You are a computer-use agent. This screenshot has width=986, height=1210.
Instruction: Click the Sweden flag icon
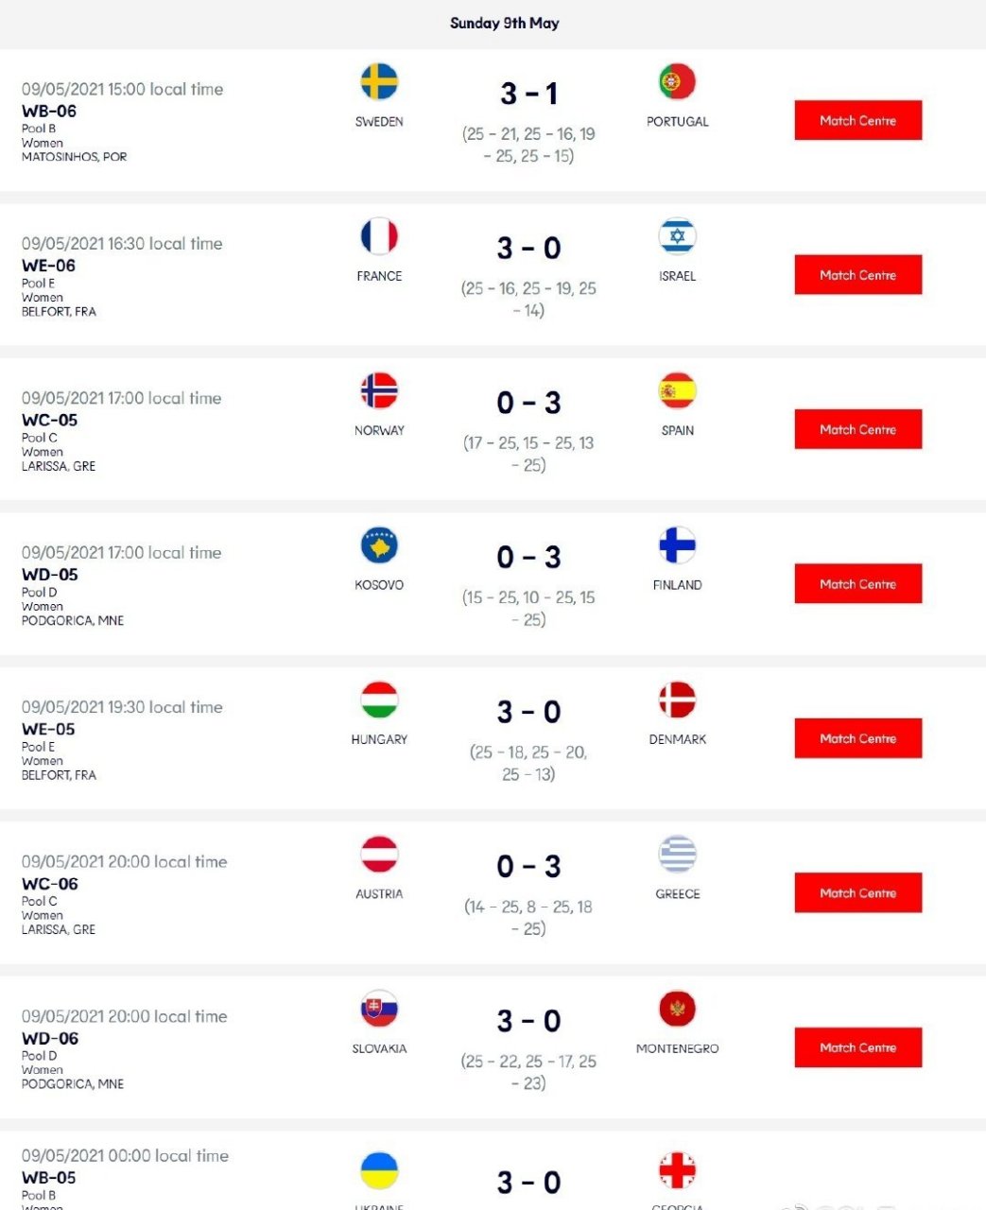click(379, 81)
